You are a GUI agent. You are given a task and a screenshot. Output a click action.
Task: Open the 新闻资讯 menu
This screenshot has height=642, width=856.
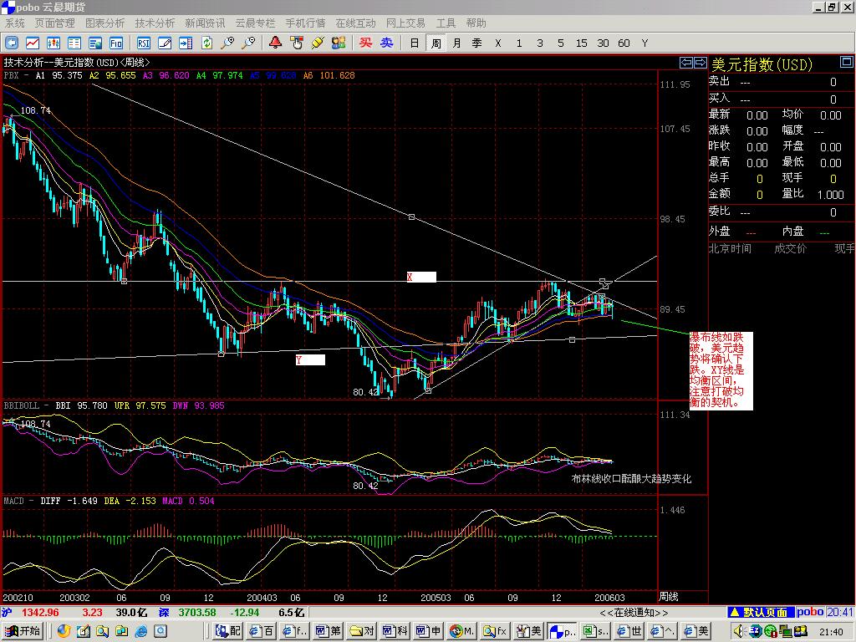(x=205, y=23)
